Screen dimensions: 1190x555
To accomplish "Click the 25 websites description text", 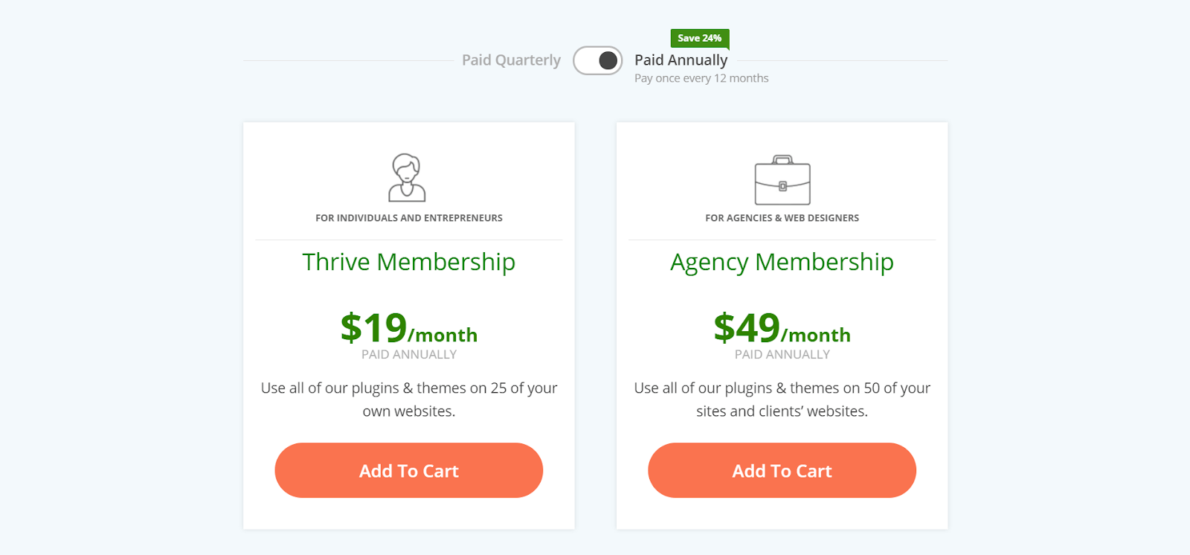I will (409, 400).
